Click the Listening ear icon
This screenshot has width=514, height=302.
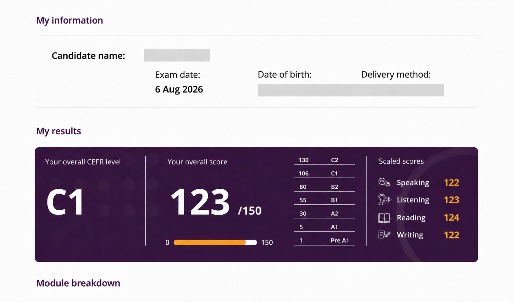tap(384, 200)
